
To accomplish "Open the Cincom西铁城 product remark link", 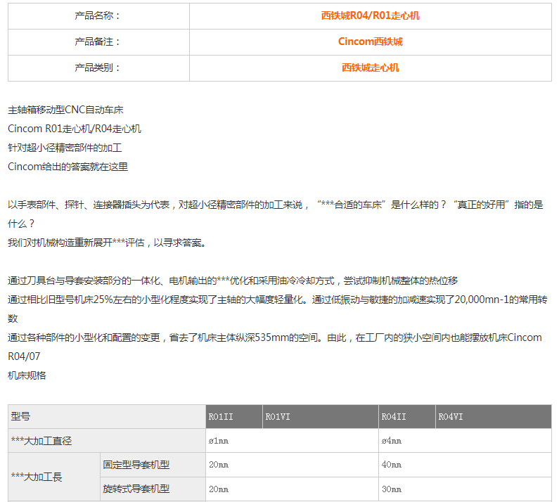I will click(370, 41).
